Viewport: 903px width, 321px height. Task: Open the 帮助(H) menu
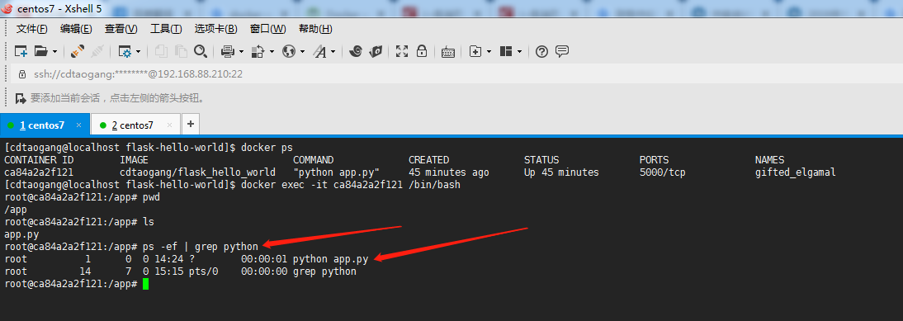pyautogui.click(x=315, y=29)
